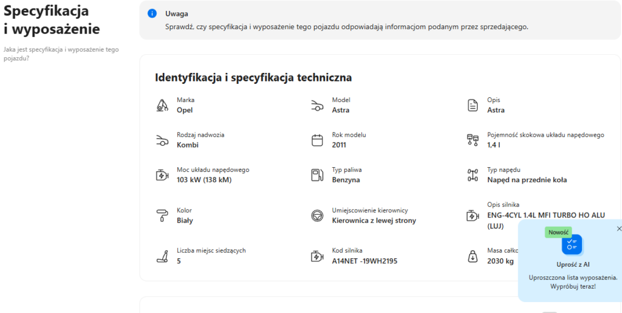The height and width of the screenshot is (313, 622).
Task: Click the engine description icon beside ENG-4CYL
Action: tap(473, 216)
